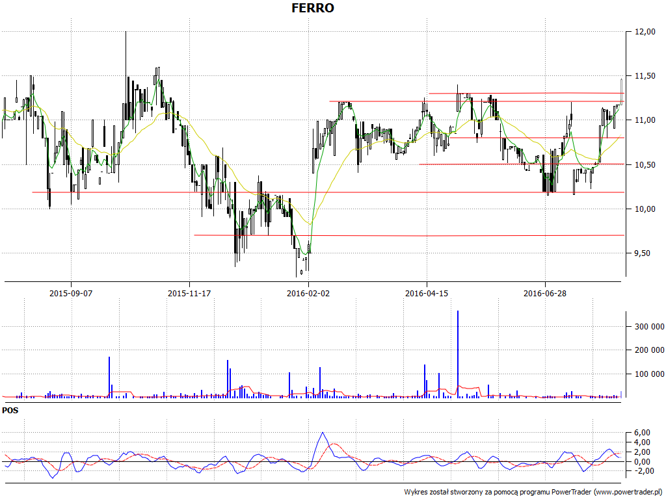Screen dimensions: 666x499
Task: Click the PowerTrader credit text
Action: click(533, 493)
